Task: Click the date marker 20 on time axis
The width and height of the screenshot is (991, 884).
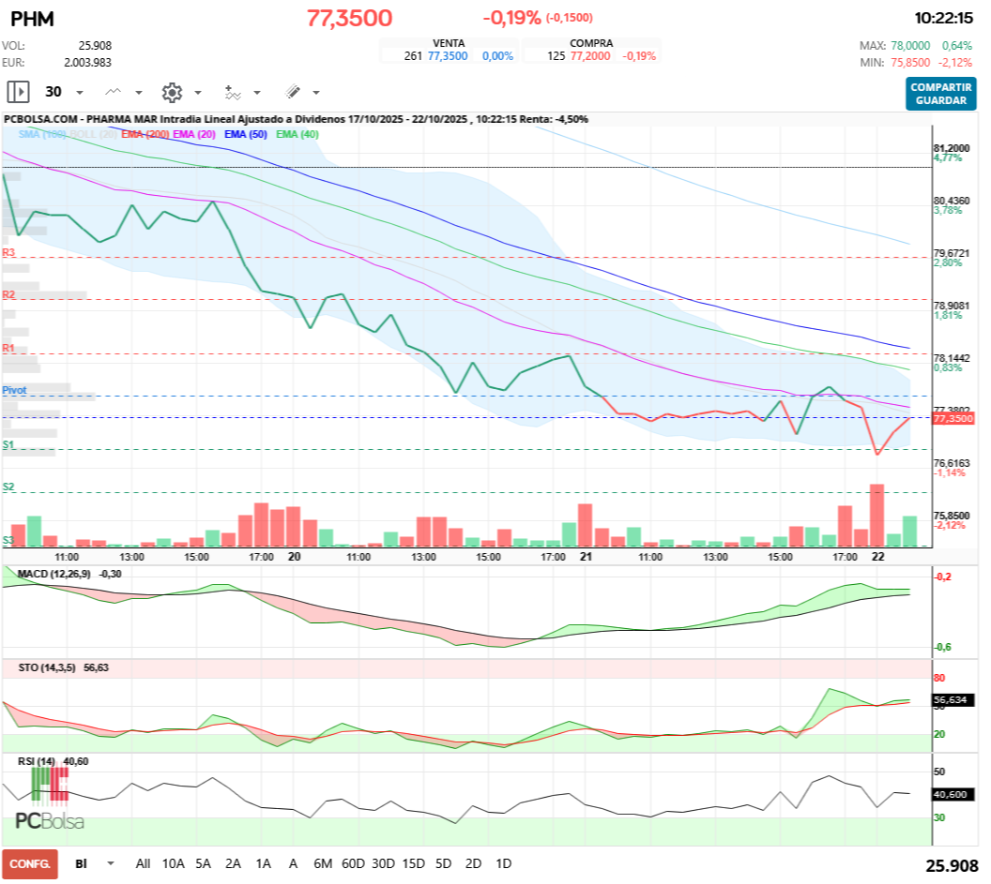Action: click(294, 557)
